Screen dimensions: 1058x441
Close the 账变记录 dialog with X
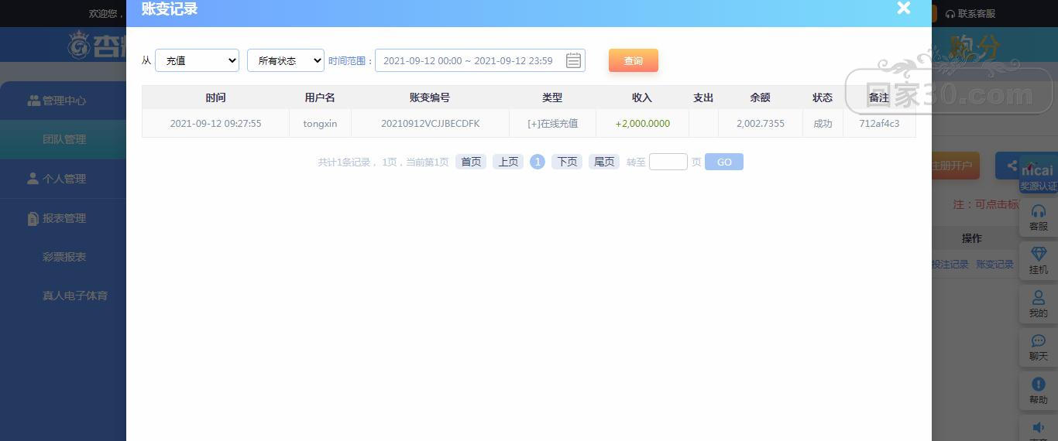point(903,9)
